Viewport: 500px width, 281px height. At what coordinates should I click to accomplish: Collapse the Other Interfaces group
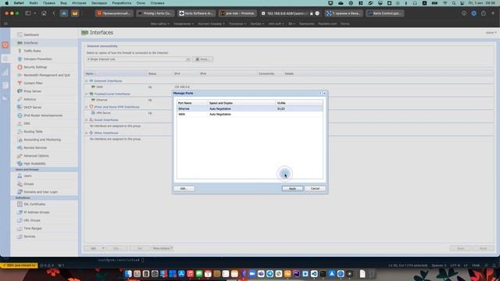87,133
